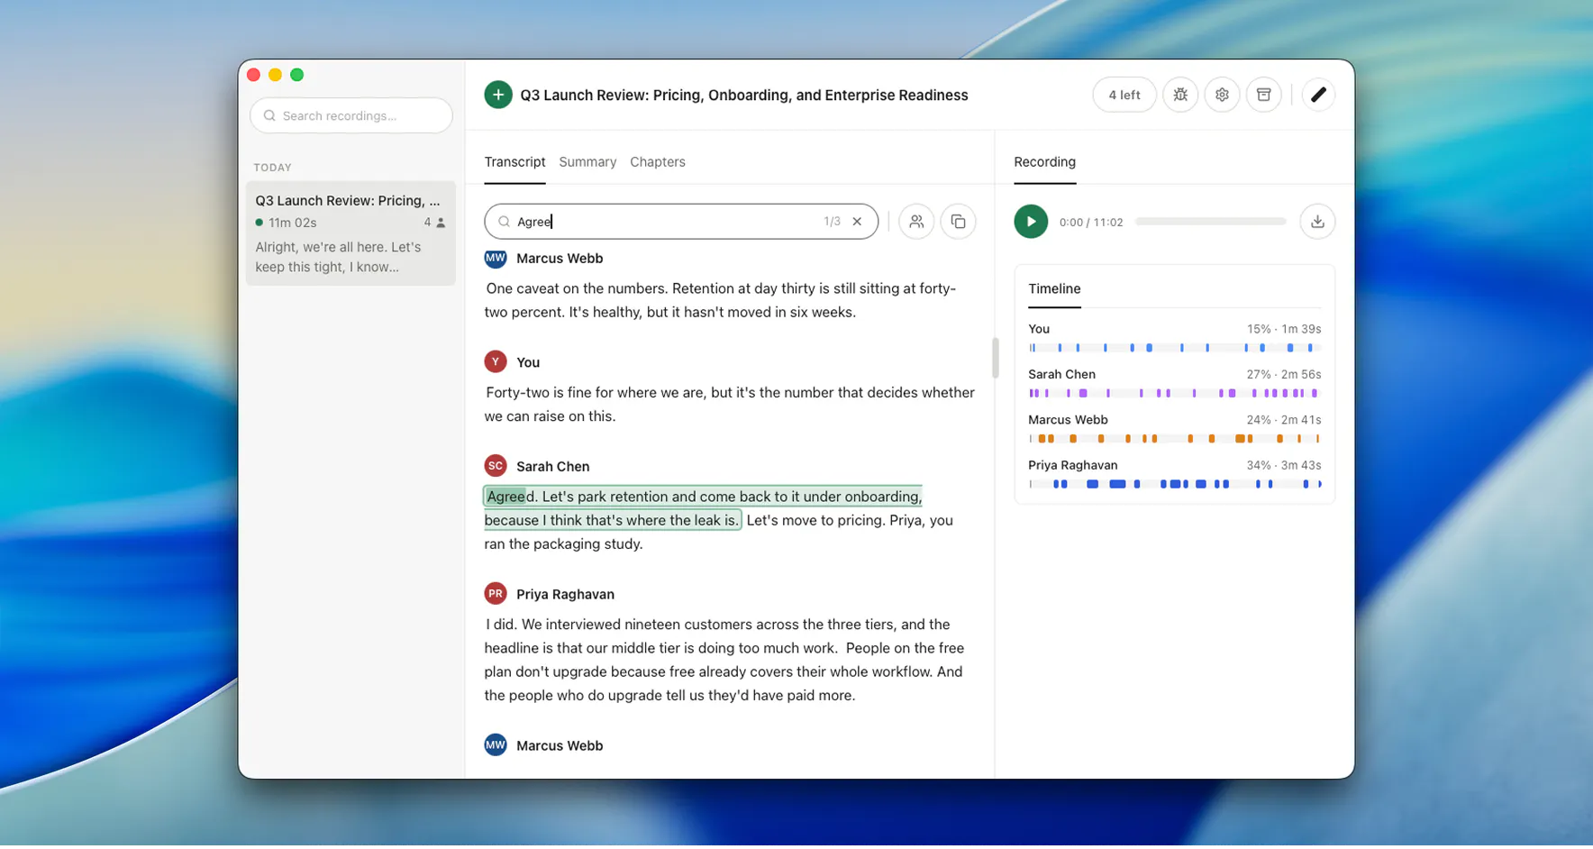
Task: Click the You speaker timeline track
Action: 1175,348
